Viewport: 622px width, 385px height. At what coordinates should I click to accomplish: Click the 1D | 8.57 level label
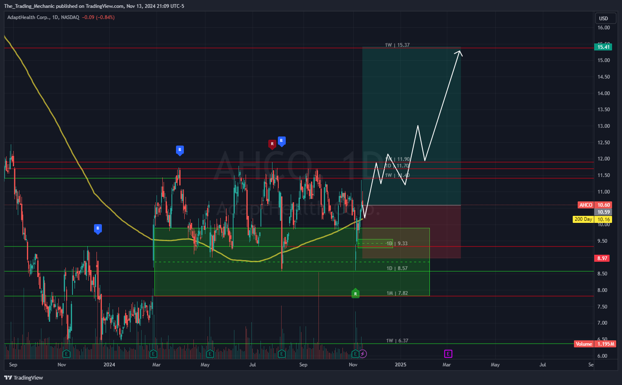click(x=397, y=268)
